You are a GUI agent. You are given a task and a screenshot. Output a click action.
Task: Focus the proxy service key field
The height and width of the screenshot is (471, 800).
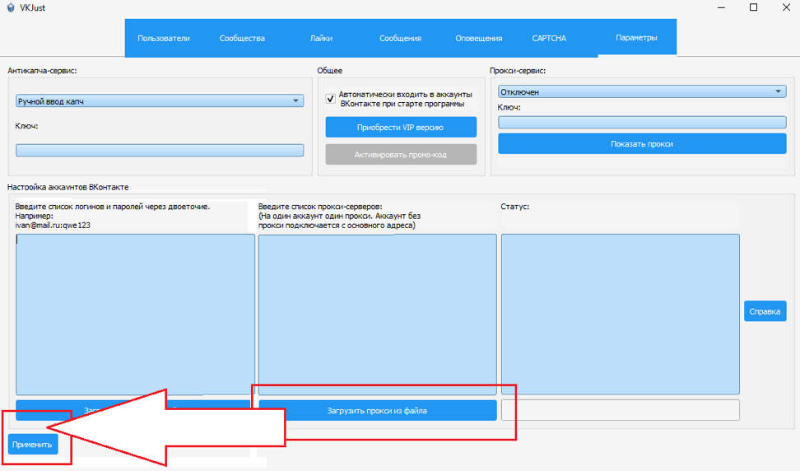[x=642, y=123]
